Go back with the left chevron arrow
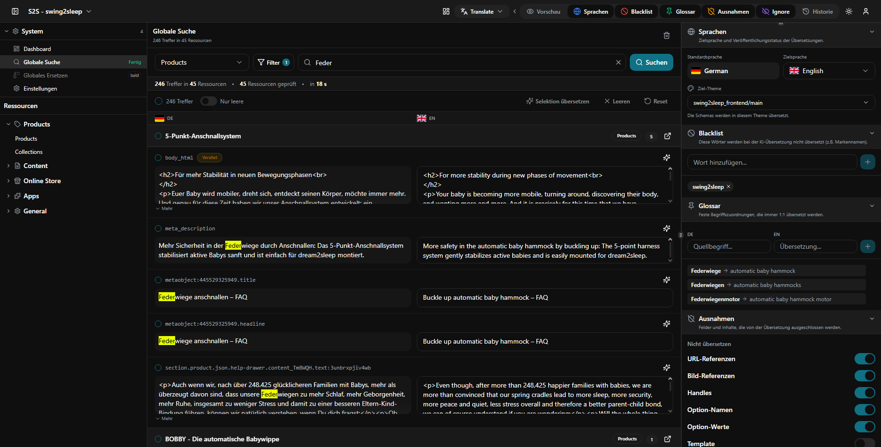Screen dimensions: 881x447 pos(515,11)
